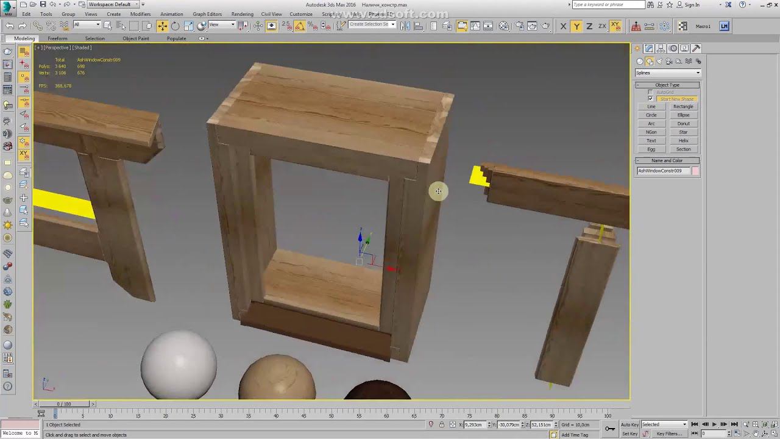The width and height of the screenshot is (780, 439).
Task: Switch to the Cameras category icon
Action: 669,61
